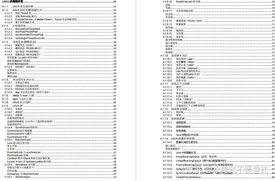Click the LinkedBlockingQueue entry

coord(219,161)
